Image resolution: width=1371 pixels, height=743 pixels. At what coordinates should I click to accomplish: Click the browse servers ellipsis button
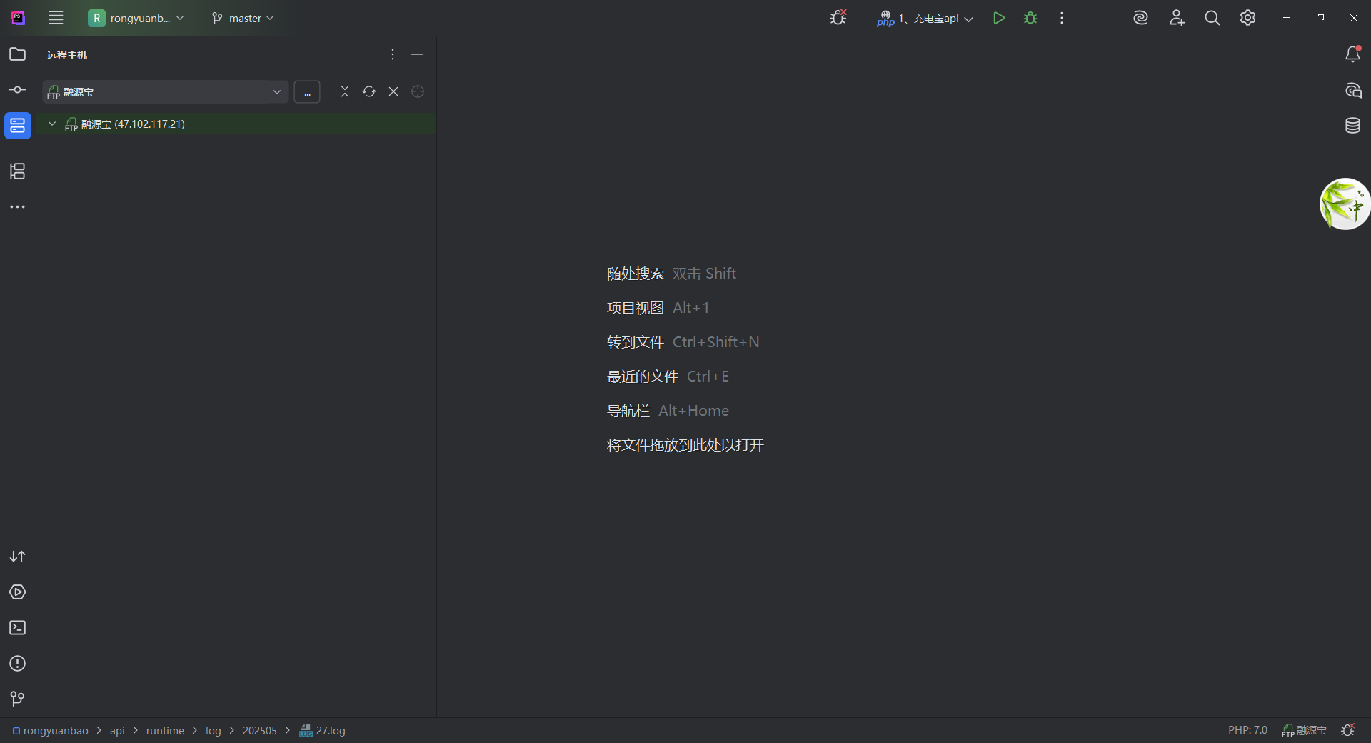[307, 92]
